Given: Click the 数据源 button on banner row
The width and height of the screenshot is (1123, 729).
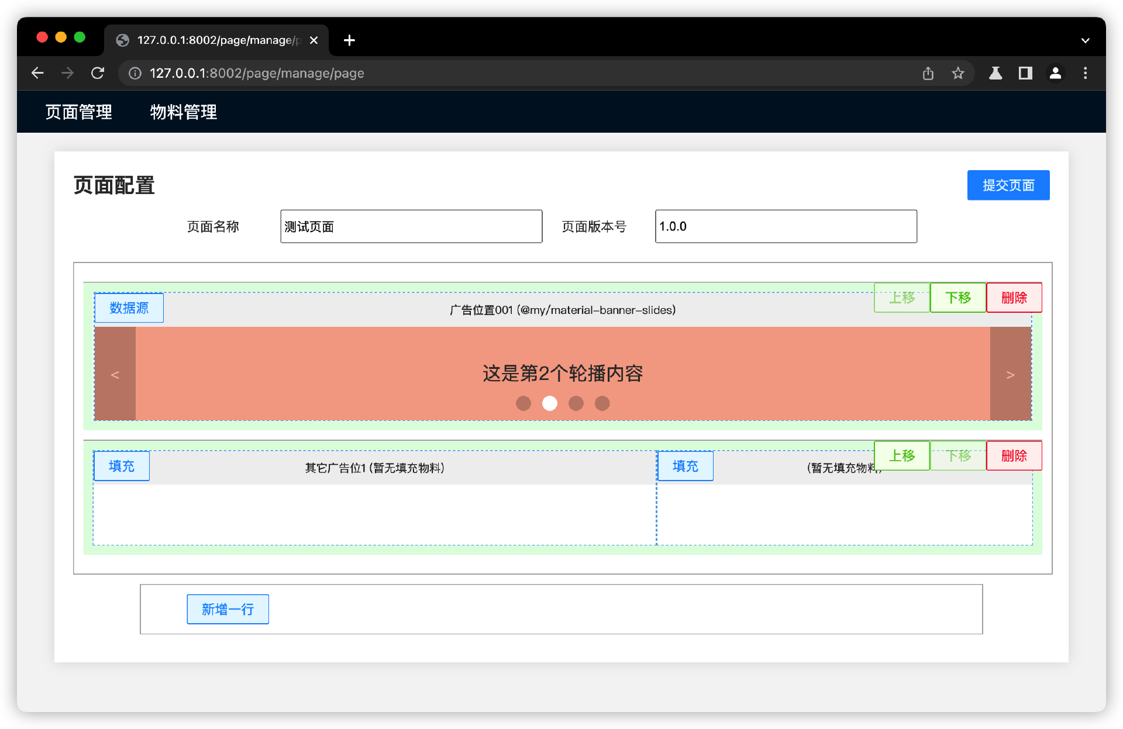Looking at the screenshot, I should point(129,308).
